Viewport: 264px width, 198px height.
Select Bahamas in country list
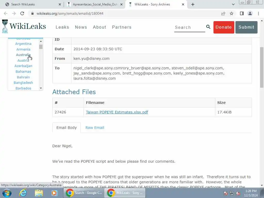23,72
